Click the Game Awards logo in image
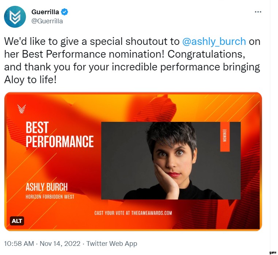The height and width of the screenshot is (255, 278). (x=22, y=109)
